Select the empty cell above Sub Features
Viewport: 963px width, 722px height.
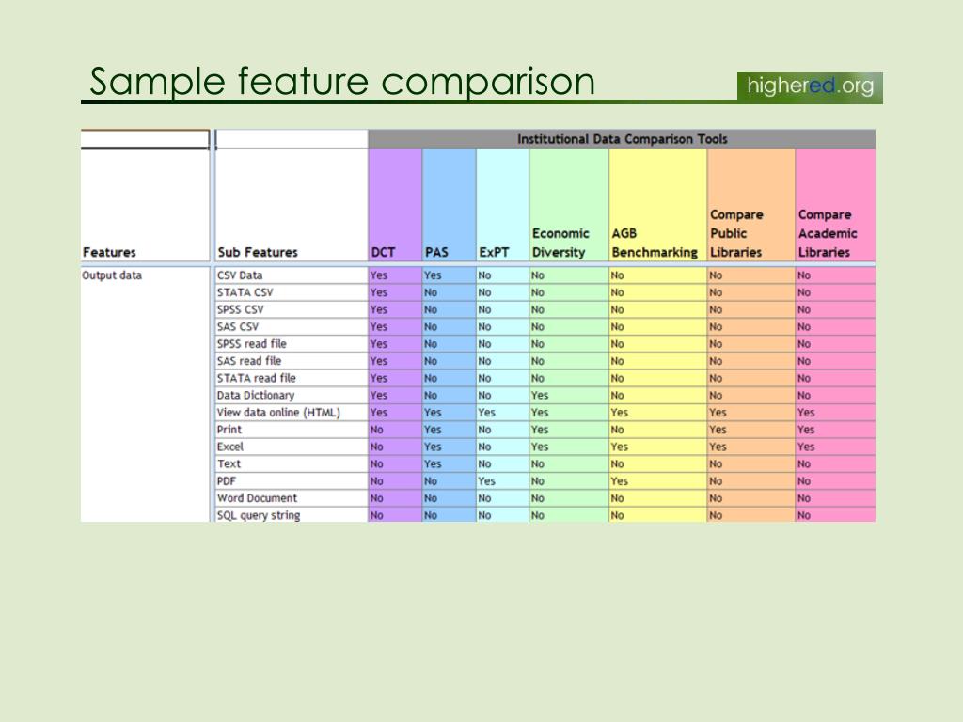(292, 139)
